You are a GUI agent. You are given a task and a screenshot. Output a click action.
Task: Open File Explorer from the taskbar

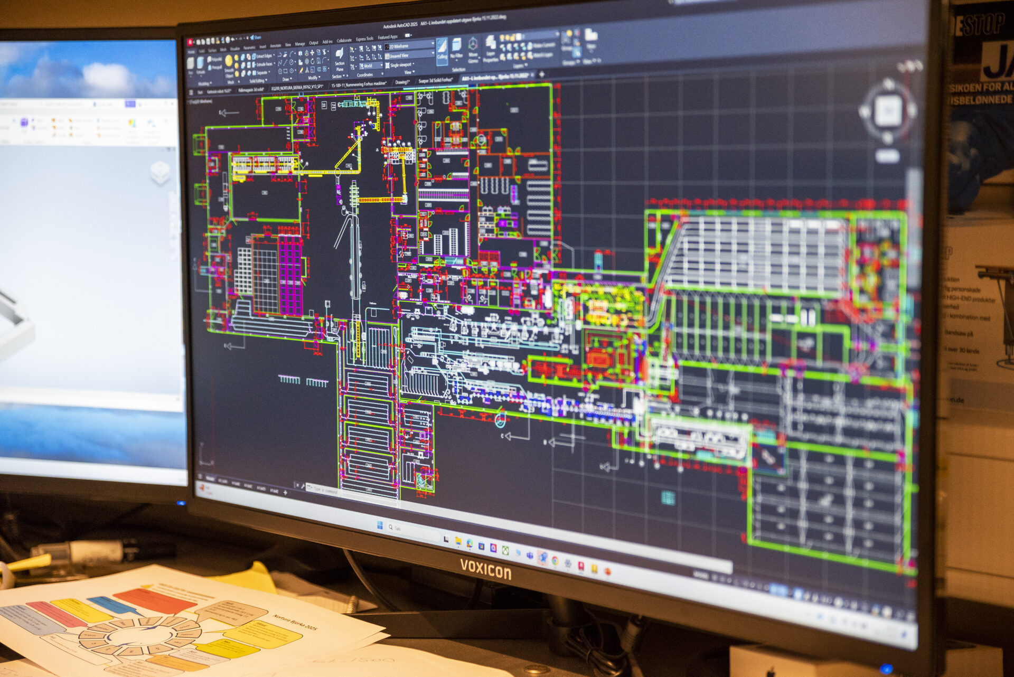[458, 541]
